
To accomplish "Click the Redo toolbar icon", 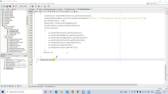I will [16, 6].
